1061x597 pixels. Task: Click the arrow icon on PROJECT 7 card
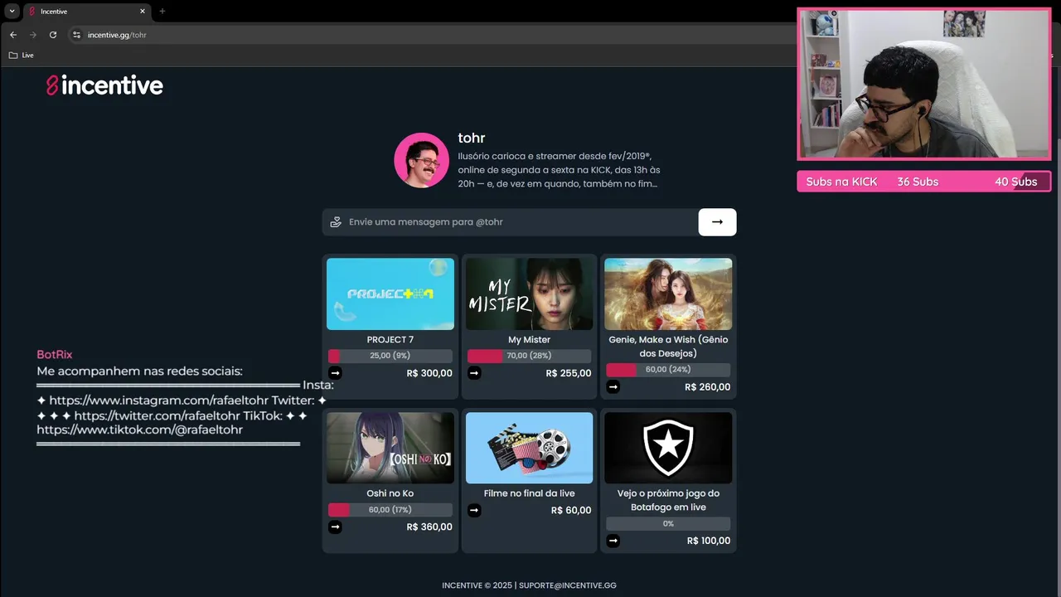point(335,373)
